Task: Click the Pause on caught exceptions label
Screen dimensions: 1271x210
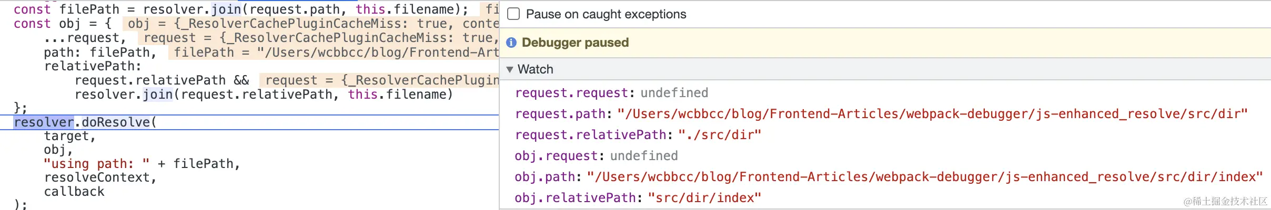Action: 606,14
